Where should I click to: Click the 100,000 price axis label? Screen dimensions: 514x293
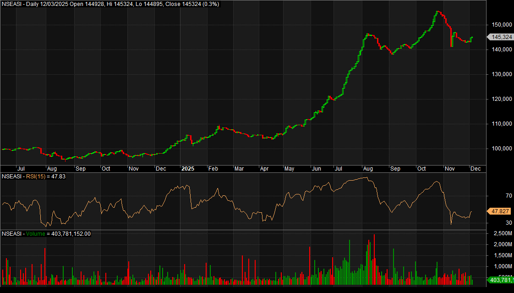point(501,149)
